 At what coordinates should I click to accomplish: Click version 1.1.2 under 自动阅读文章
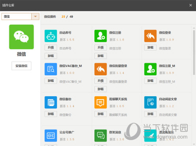coord(170,106)
